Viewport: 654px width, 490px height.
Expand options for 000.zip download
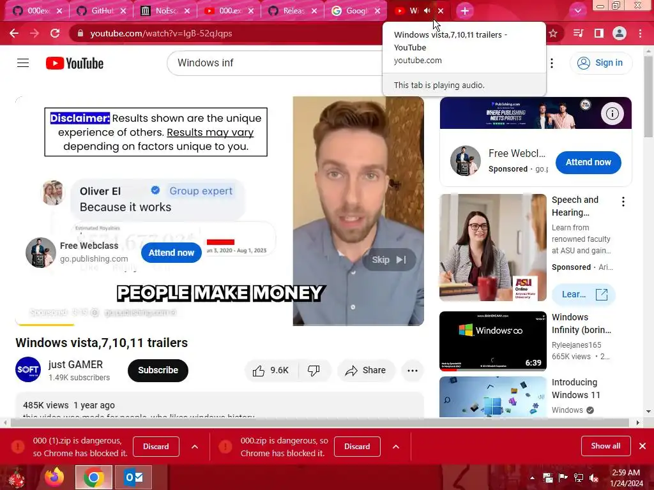point(396,447)
